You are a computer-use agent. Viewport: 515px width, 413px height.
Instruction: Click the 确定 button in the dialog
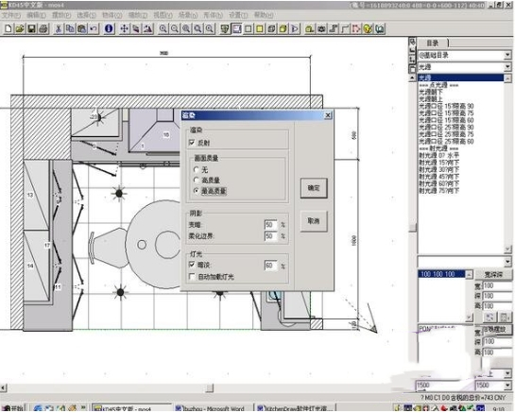point(314,188)
